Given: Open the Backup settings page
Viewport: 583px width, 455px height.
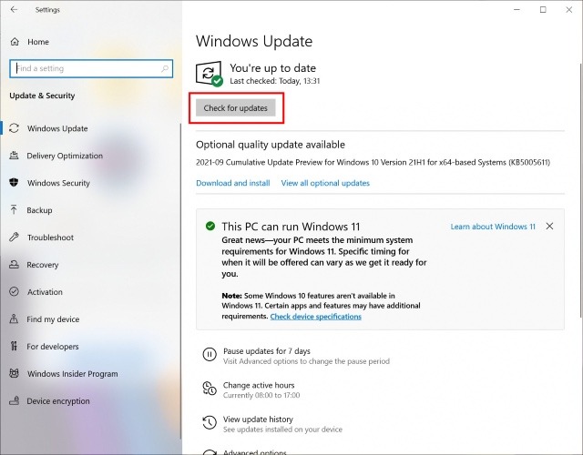Looking at the screenshot, I should 39,210.
